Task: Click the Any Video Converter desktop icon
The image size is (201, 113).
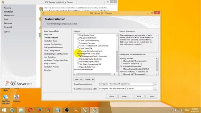Action: (6, 100)
